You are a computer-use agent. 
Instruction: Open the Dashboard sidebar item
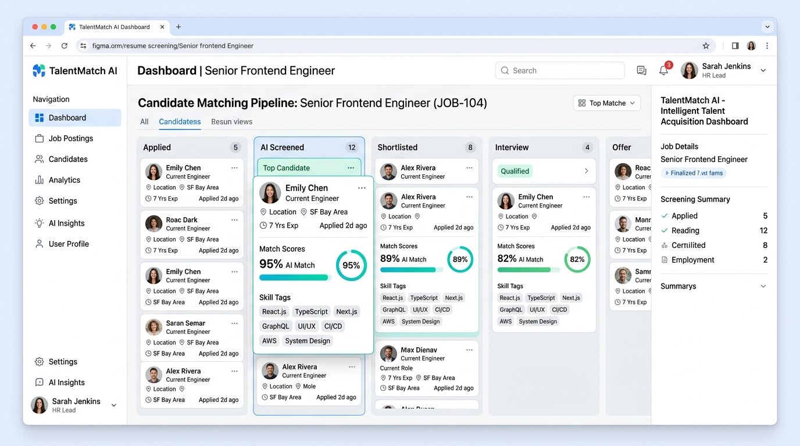(74, 118)
